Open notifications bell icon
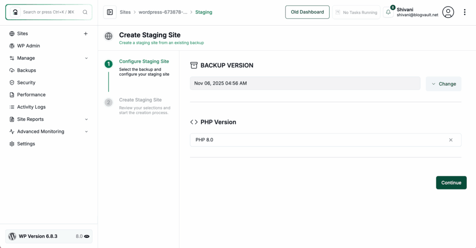 coord(388,12)
